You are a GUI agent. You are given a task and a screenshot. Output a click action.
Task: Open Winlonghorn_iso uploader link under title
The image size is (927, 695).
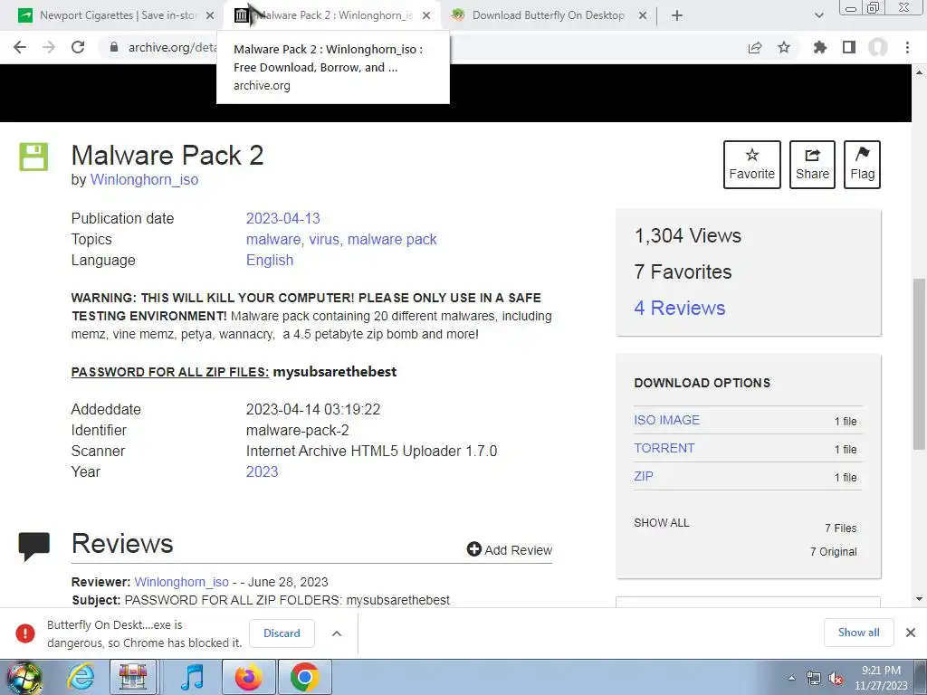pos(144,180)
